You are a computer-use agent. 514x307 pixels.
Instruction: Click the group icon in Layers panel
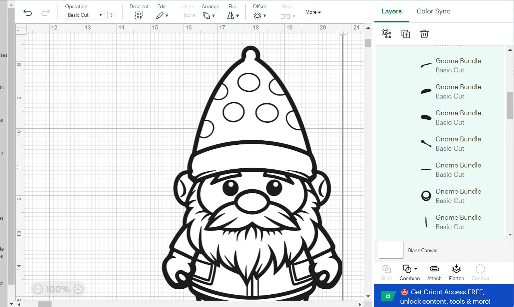tap(387, 34)
